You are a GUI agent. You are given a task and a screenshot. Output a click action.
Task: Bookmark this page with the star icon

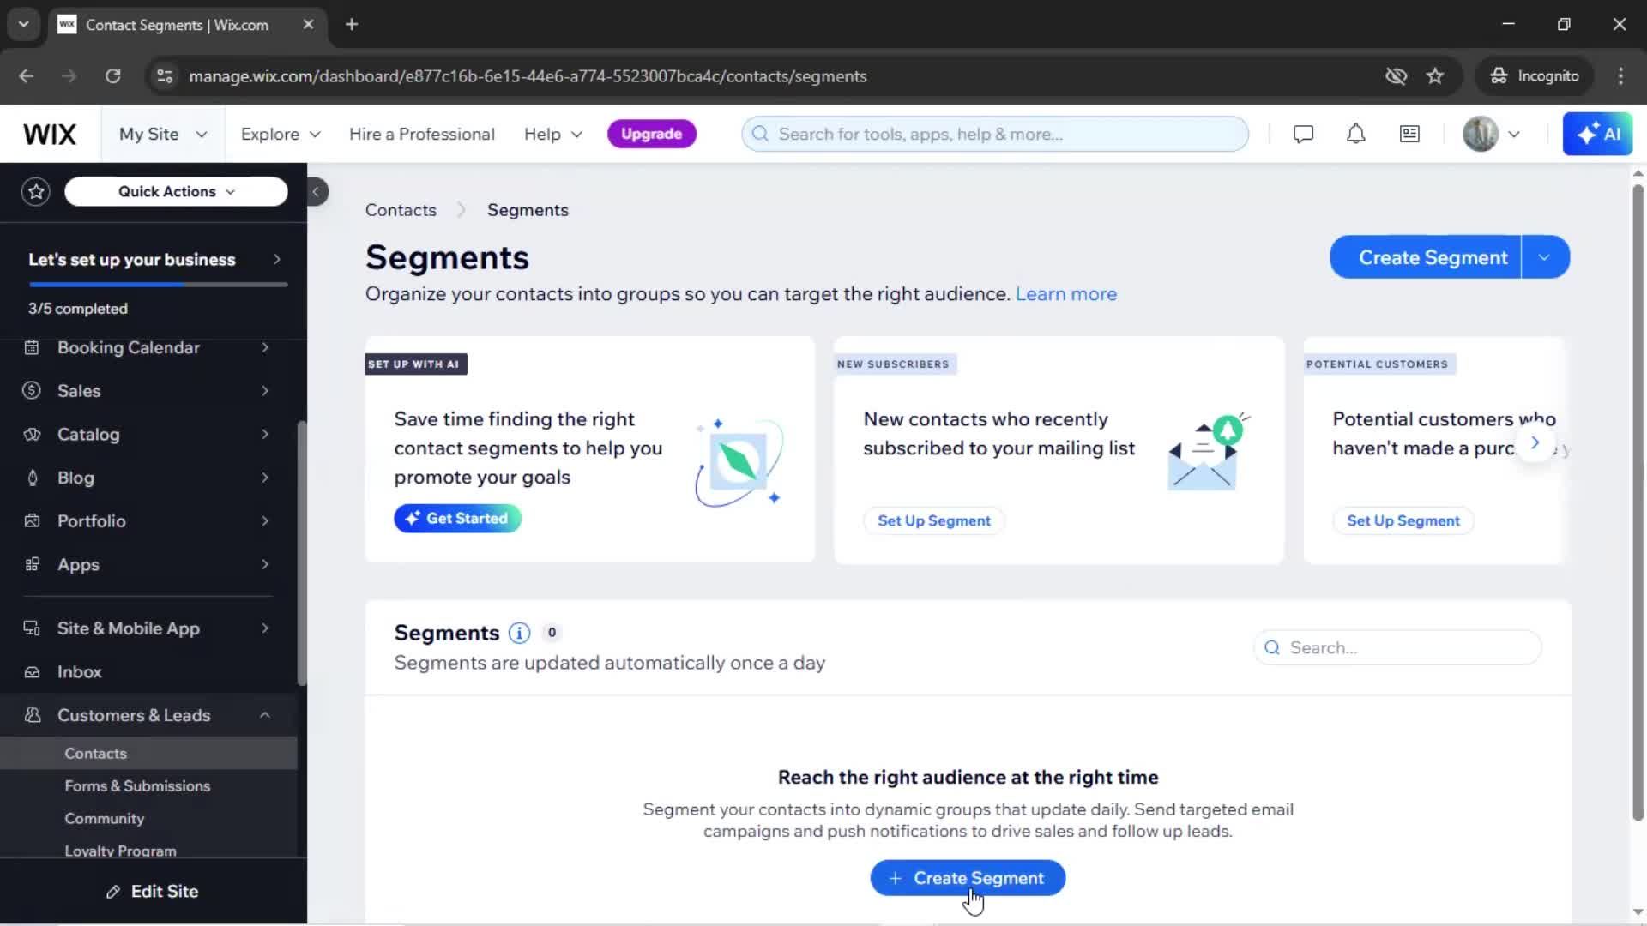point(1435,76)
